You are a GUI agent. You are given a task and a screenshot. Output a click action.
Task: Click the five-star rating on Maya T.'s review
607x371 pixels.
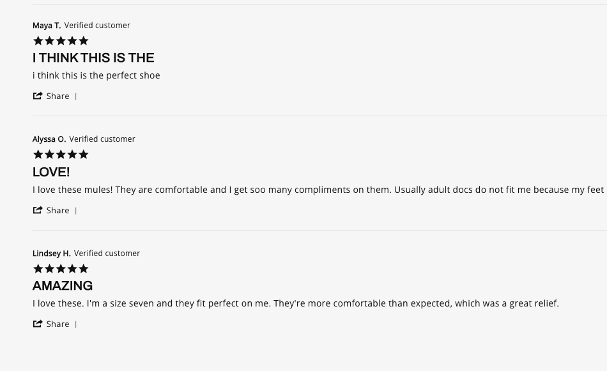(61, 41)
